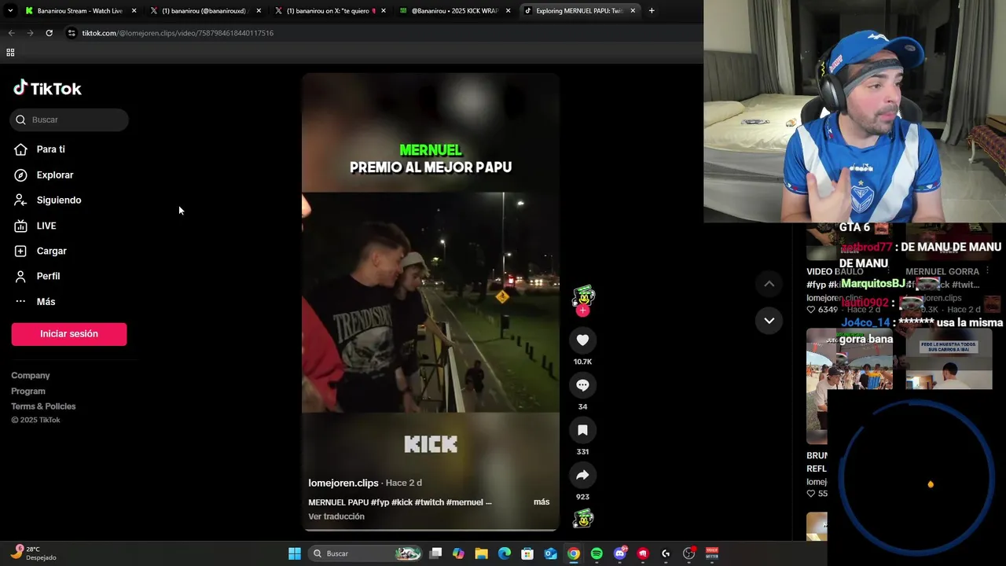Image resolution: width=1006 pixels, height=566 pixels.
Task: Close the Bananirou Stream tab
Action: click(x=134, y=11)
